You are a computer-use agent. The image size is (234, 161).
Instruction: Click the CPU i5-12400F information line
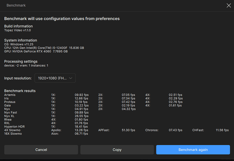pos(44,48)
